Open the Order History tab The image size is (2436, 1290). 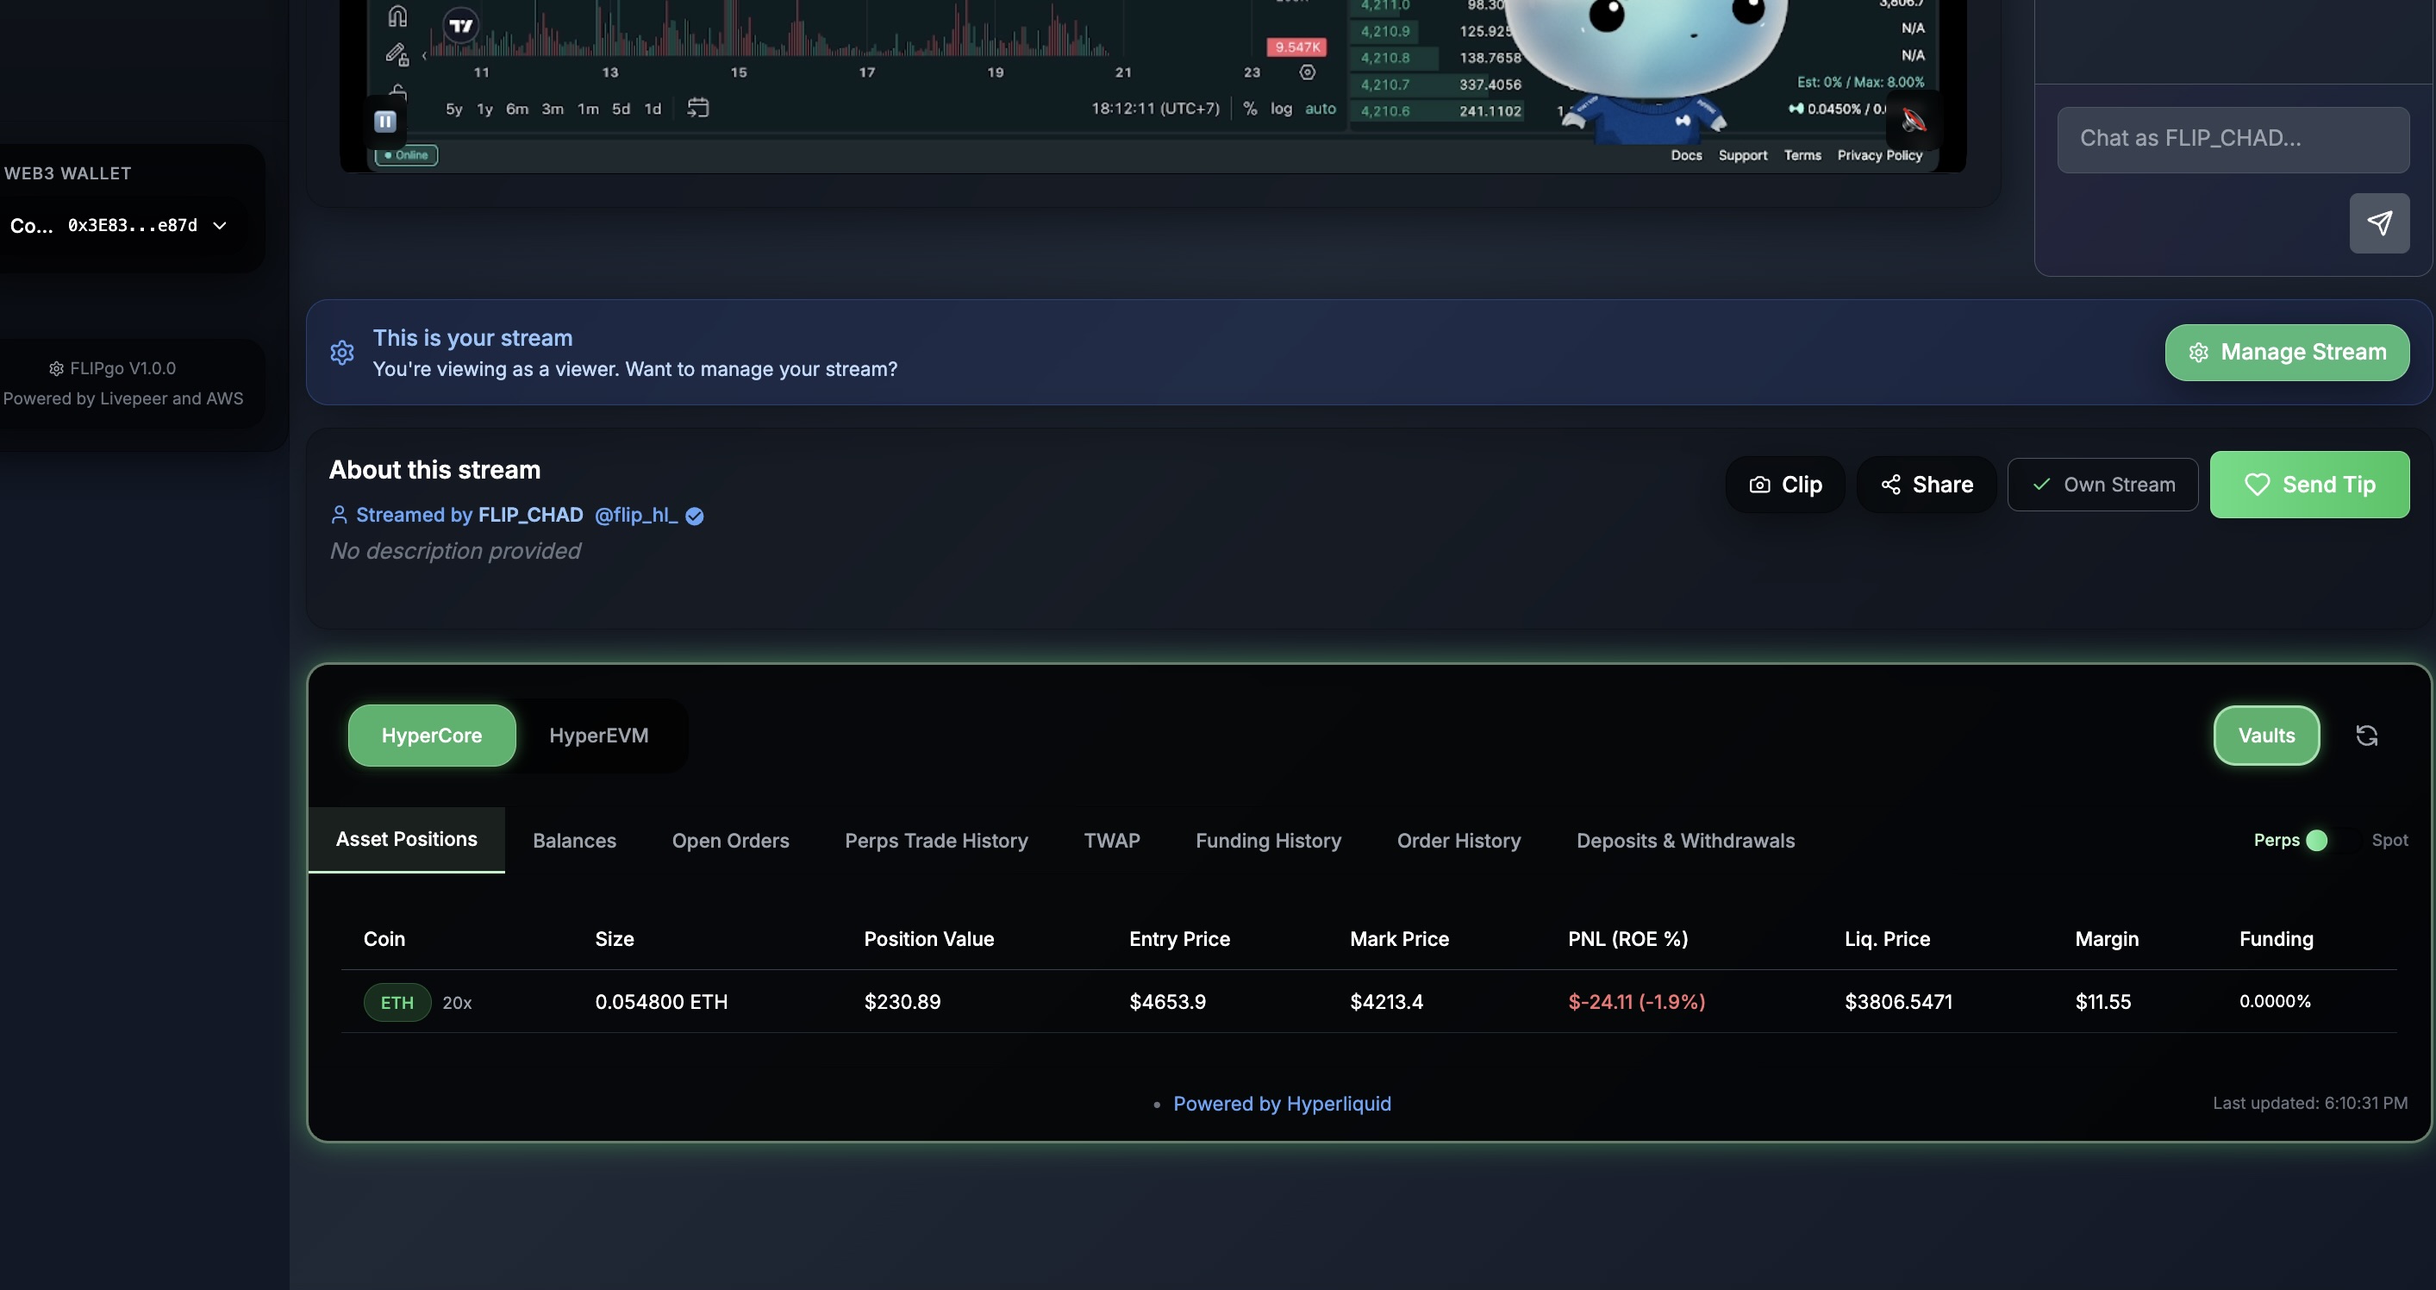tap(1458, 840)
